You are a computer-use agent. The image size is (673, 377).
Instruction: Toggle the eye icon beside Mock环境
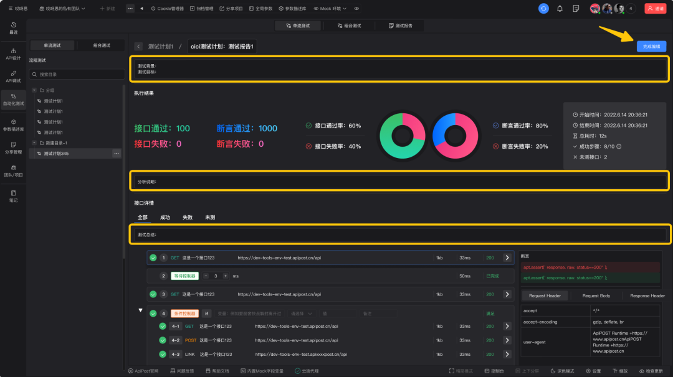pos(356,9)
